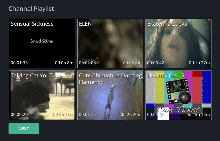Click the NEXT button
This screenshot has height=141, width=220.
click(x=24, y=129)
